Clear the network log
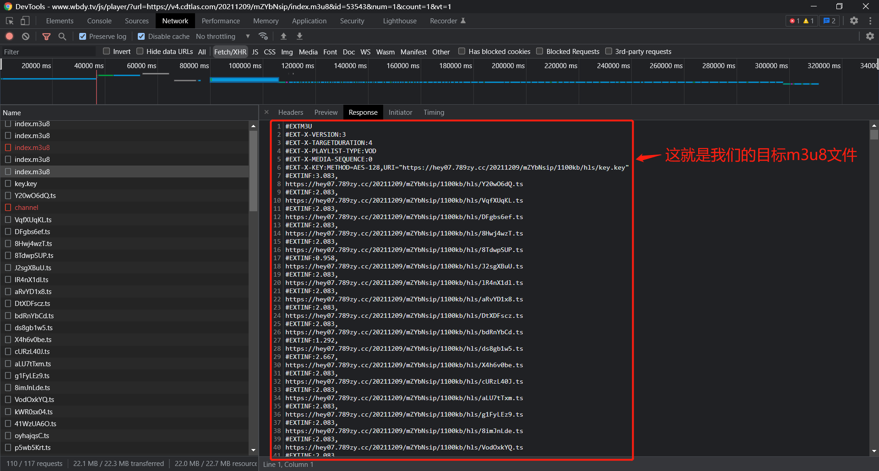This screenshot has height=471, width=879. [26, 36]
